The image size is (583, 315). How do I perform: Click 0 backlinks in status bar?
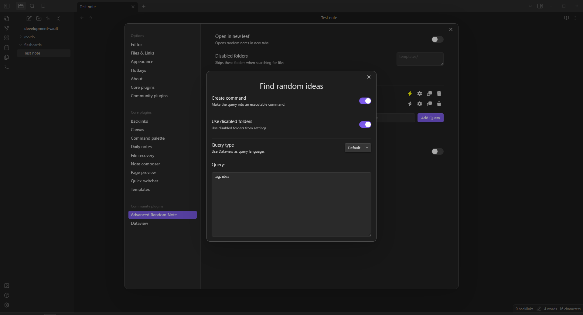[x=524, y=309]
